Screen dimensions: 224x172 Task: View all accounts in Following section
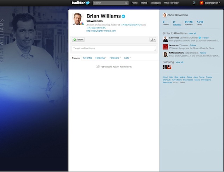click(x=180, y=62)
